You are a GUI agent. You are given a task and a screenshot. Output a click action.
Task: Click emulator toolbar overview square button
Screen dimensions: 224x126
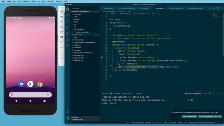[62, 58]
